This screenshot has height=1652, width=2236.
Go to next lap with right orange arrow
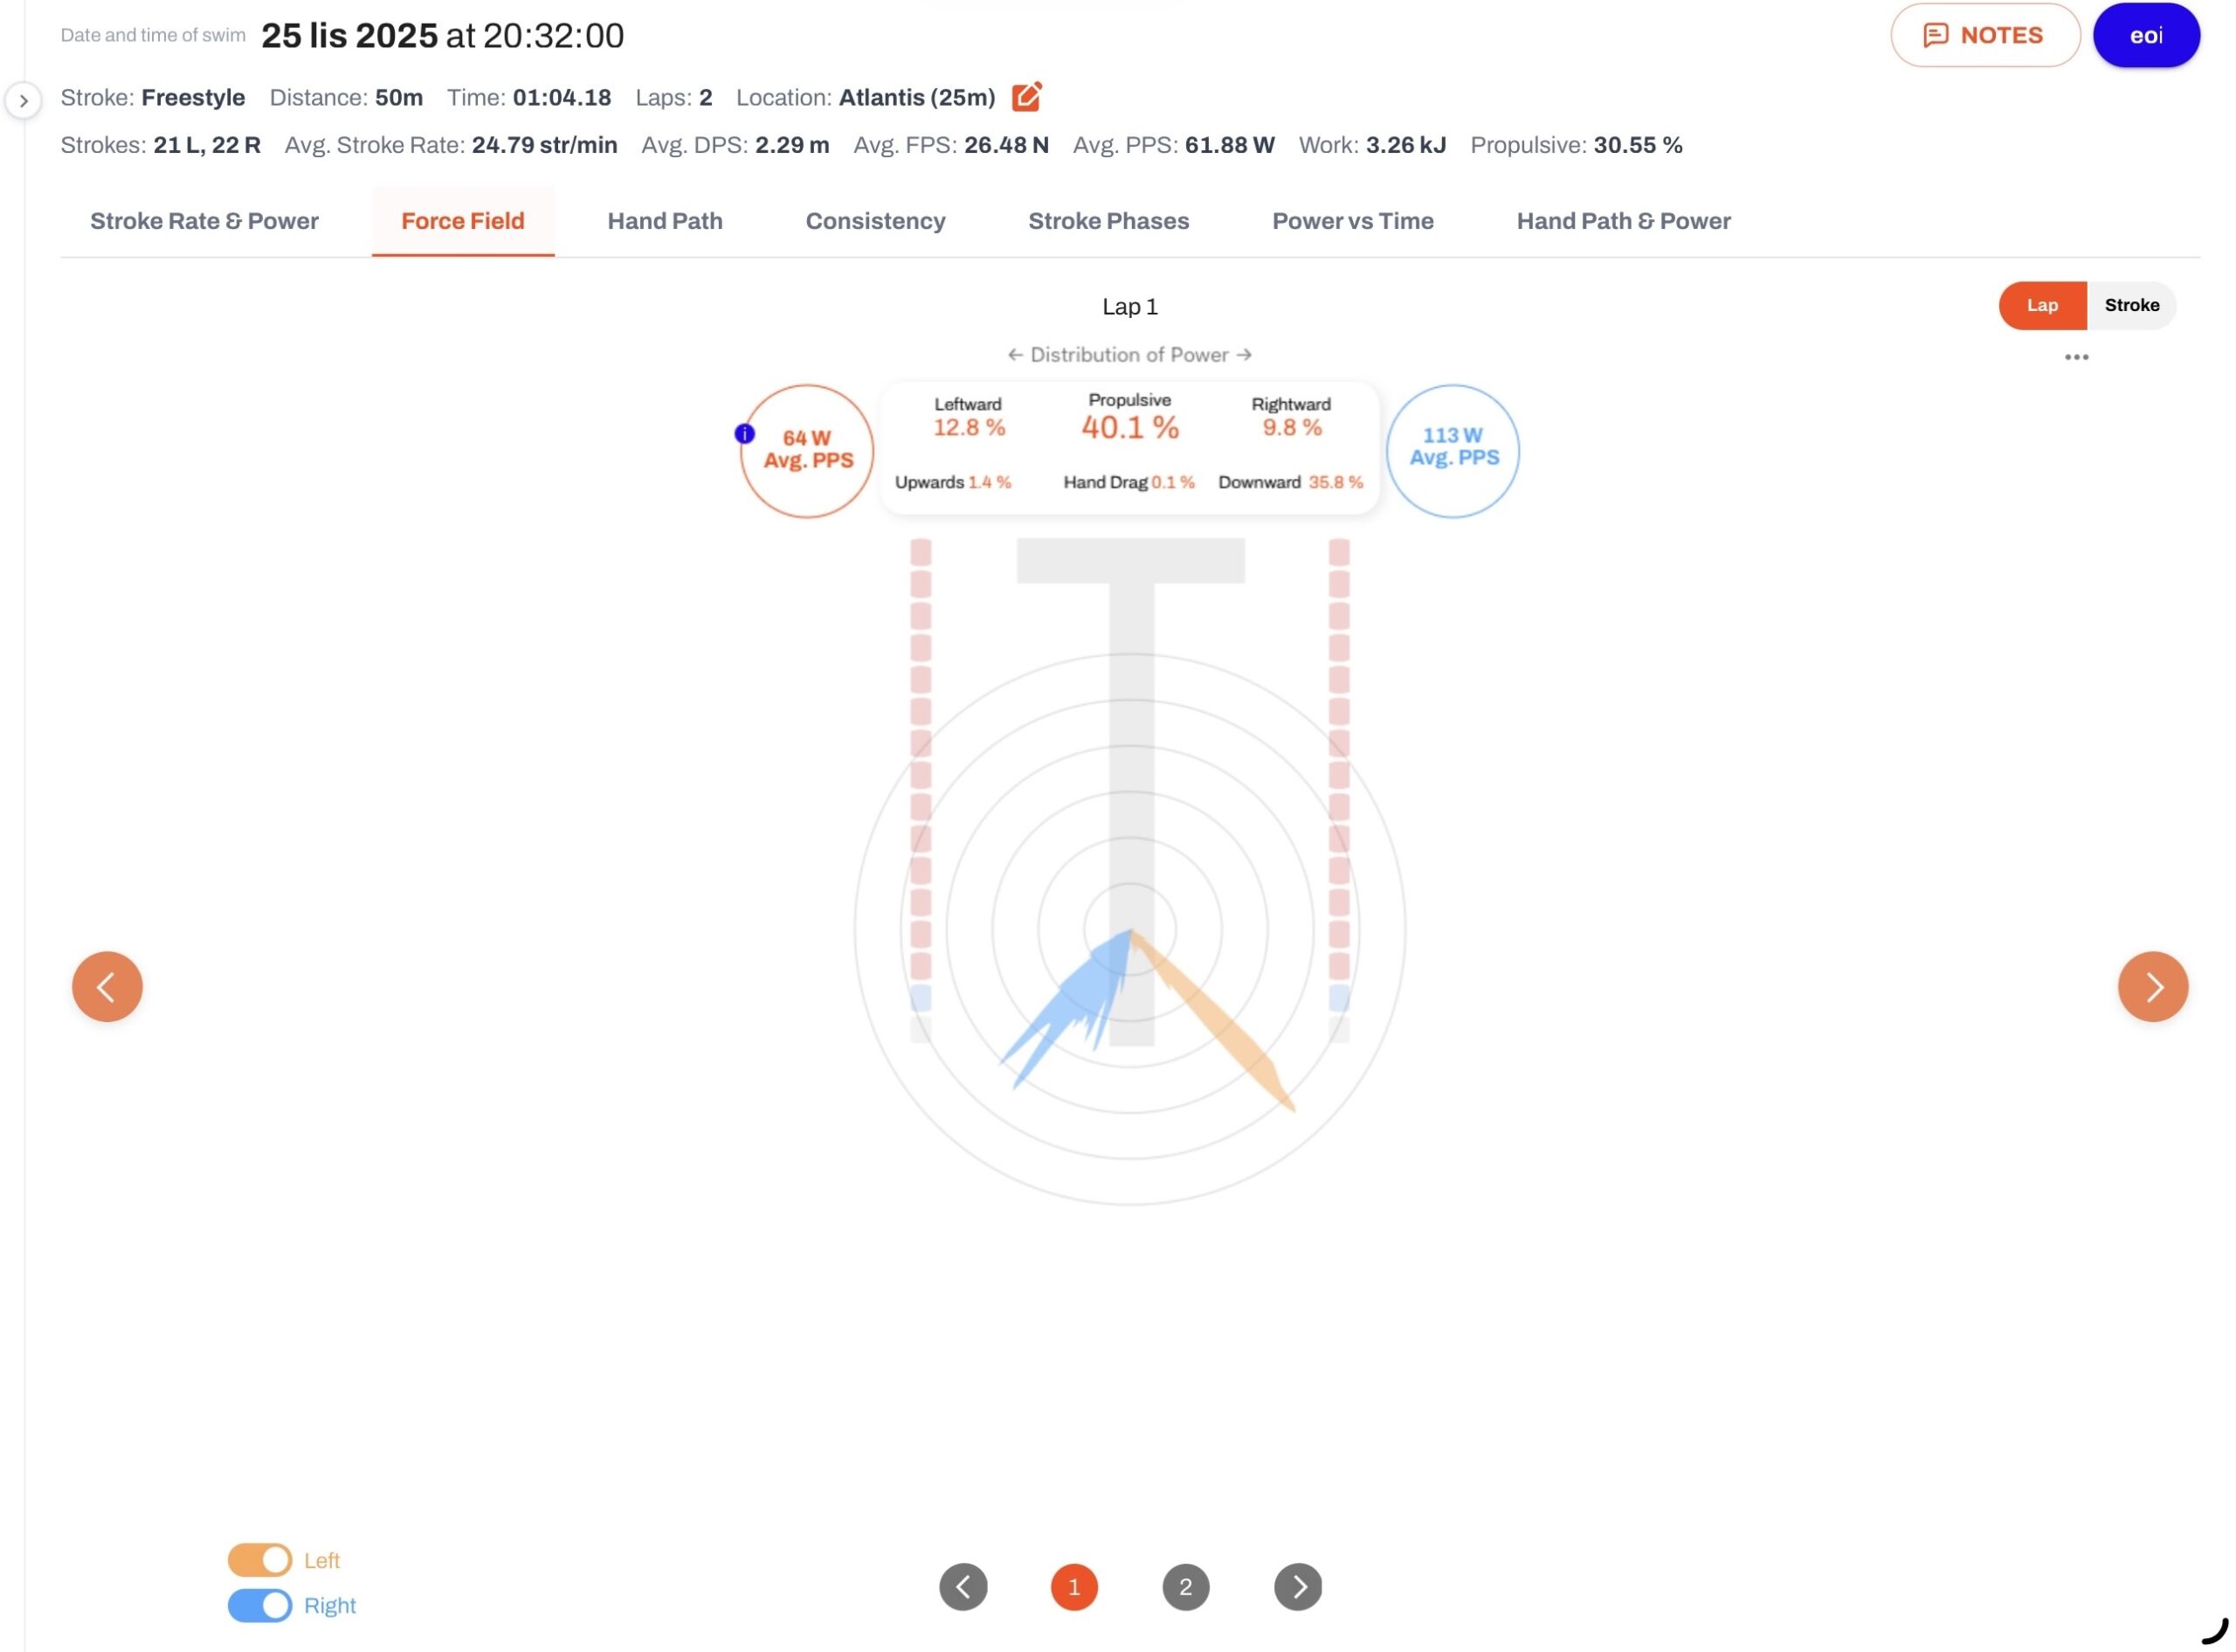pos(2152,987)
